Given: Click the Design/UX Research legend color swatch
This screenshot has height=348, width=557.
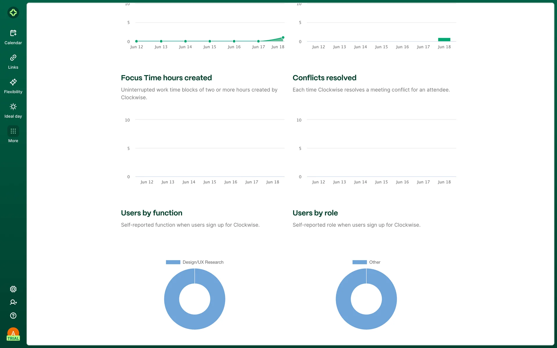Looking at the screenshot, I should point(173,262).
